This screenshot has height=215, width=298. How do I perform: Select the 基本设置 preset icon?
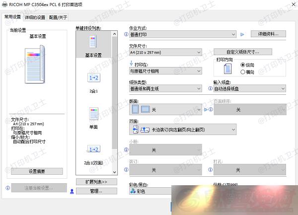tap(93, 41)
